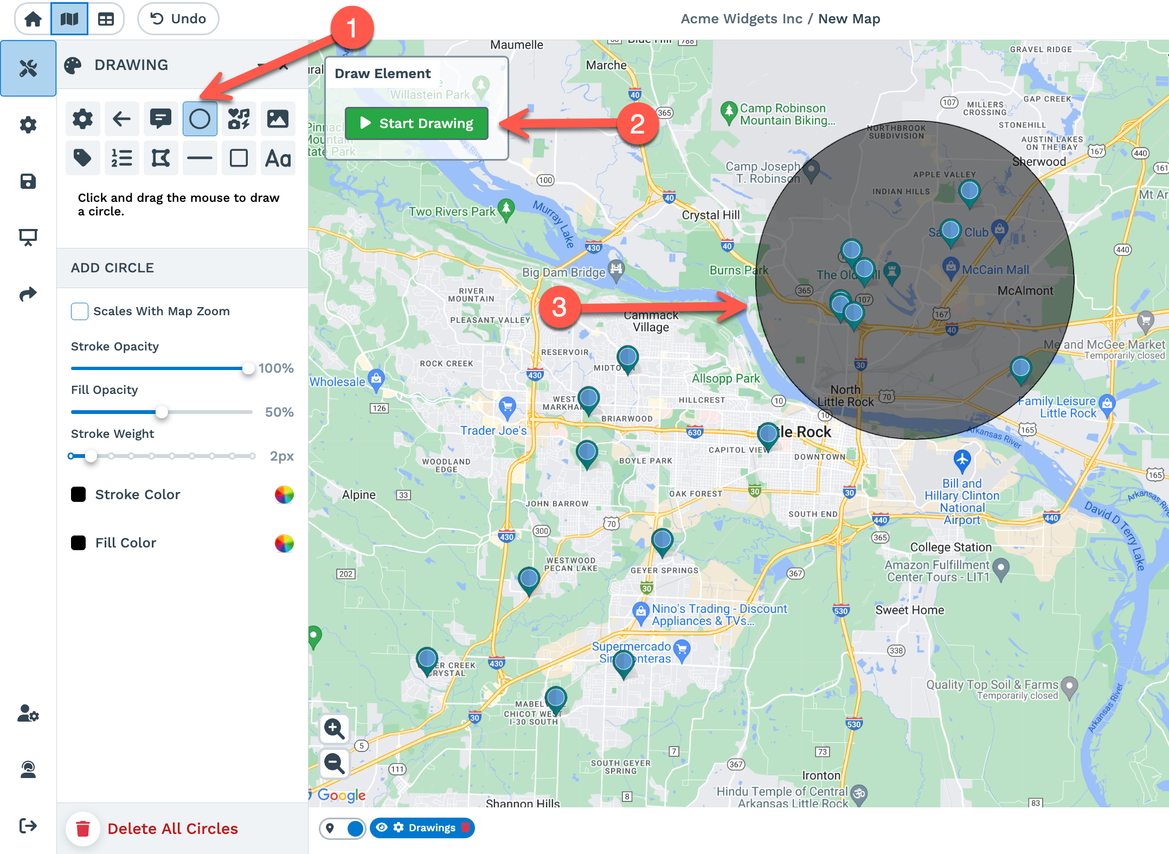Switch to the map view tab
Screen dimensions: 1169x854
click(x=69, y=19)
